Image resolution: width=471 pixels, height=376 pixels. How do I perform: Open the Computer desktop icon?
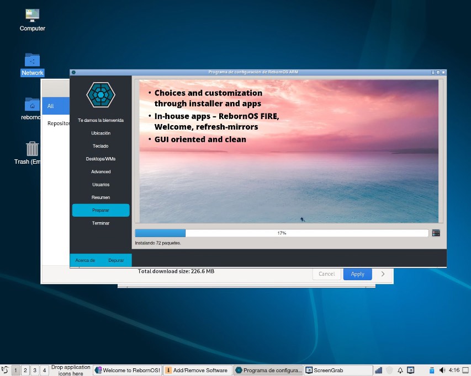pyautogui.click(x=32, y=15)
